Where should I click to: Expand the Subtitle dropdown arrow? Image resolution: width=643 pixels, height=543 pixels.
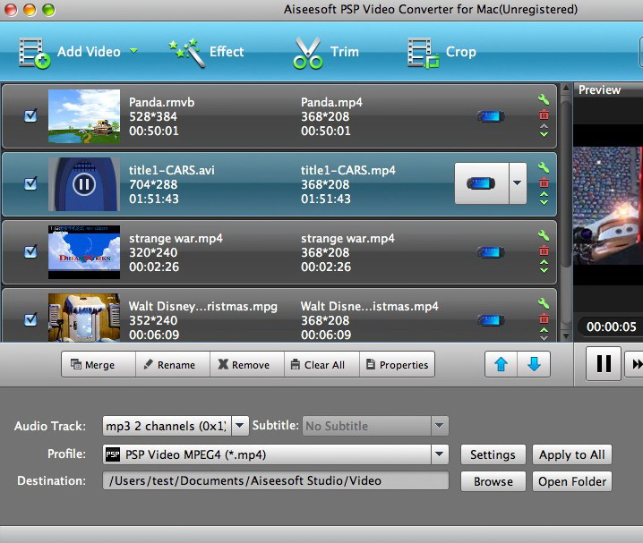[x=440, y=426]
